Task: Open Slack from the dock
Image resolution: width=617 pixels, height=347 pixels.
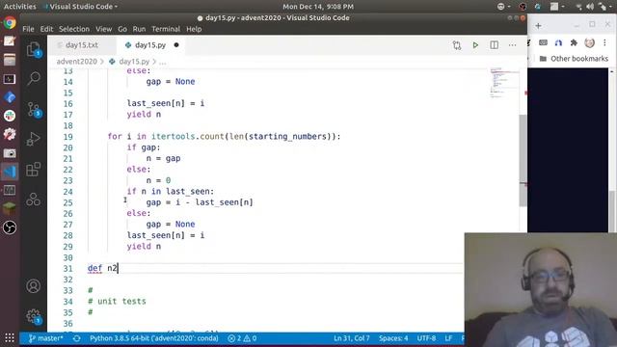Action: tap(10, 116)
